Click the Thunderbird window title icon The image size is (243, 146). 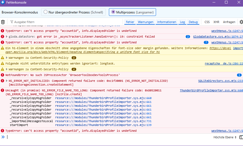click(3, 2)
